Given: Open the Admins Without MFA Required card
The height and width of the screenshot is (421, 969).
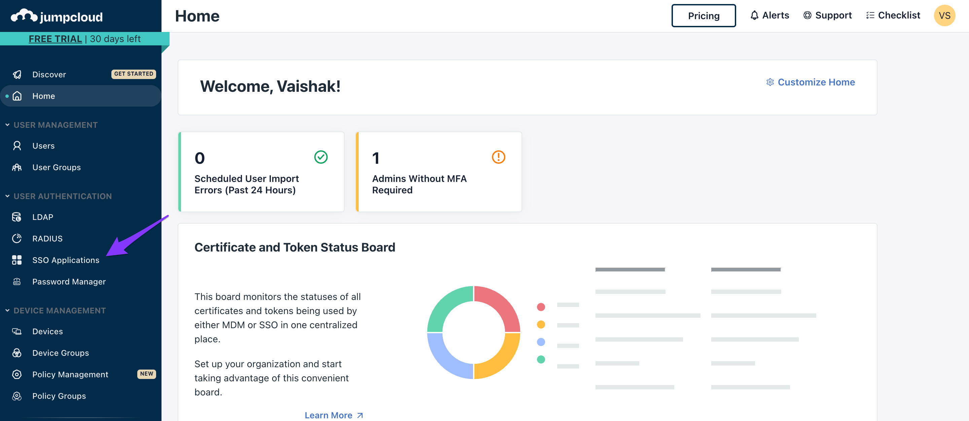Looking at the screenshot, I should click(x=439, y=172).
